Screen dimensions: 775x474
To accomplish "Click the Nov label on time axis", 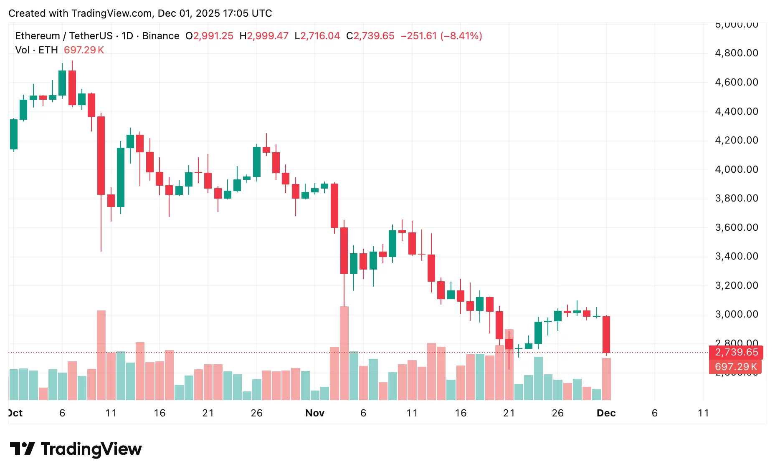I will click(314, 413).
